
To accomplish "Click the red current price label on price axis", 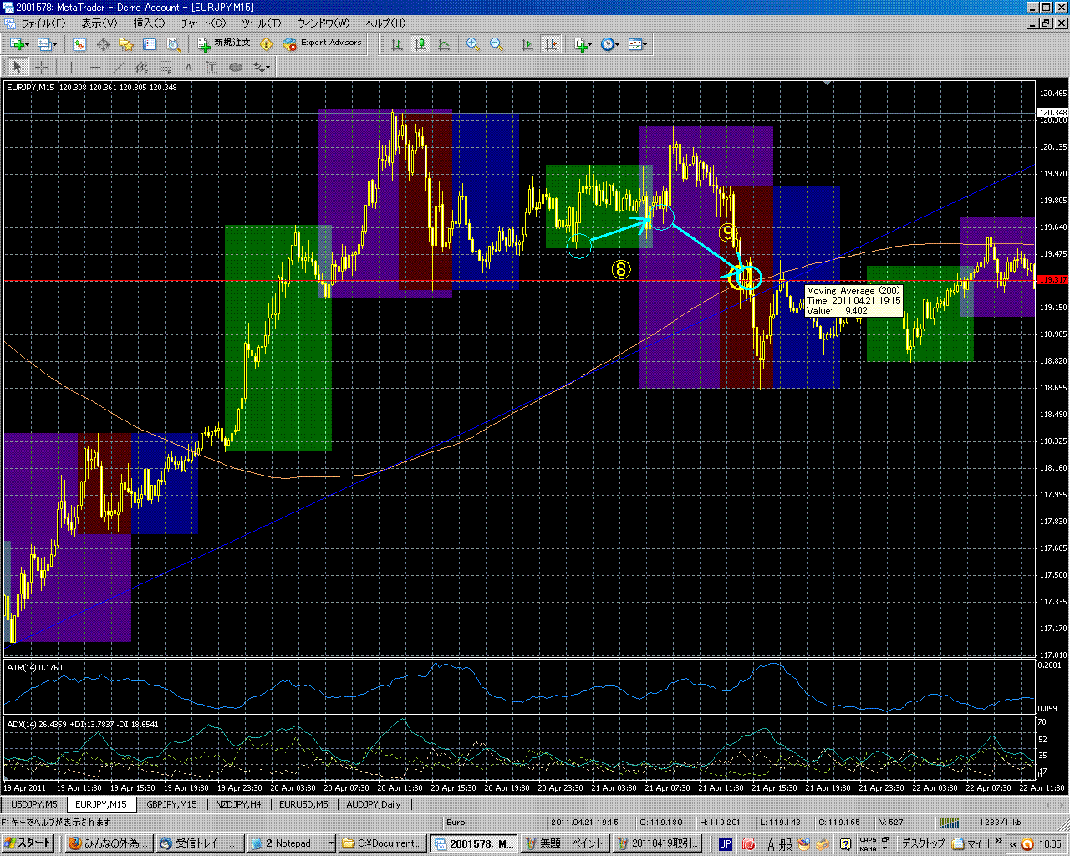I will [x=1052, y=279].
